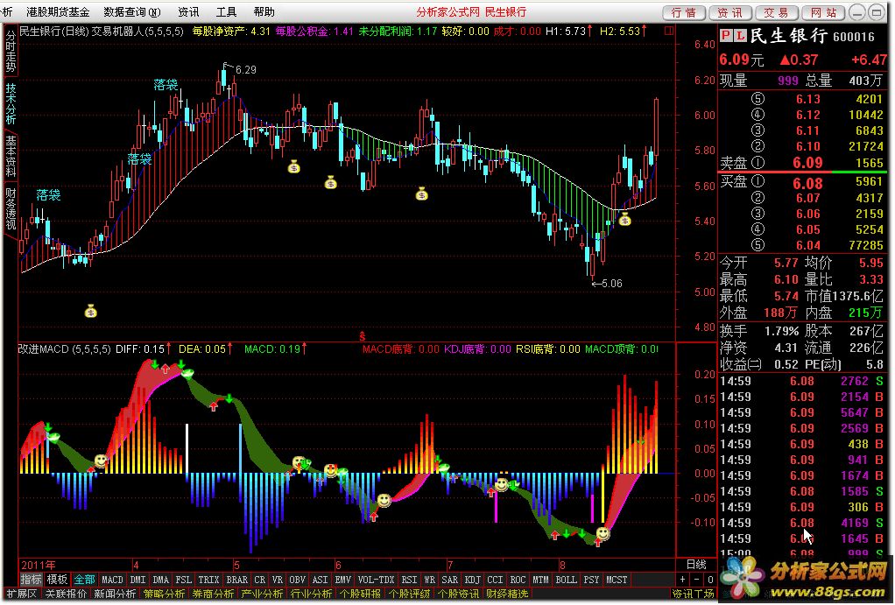Switch to the 技术分析 side tab
The image size is (895, 605).
coord(11,104)
